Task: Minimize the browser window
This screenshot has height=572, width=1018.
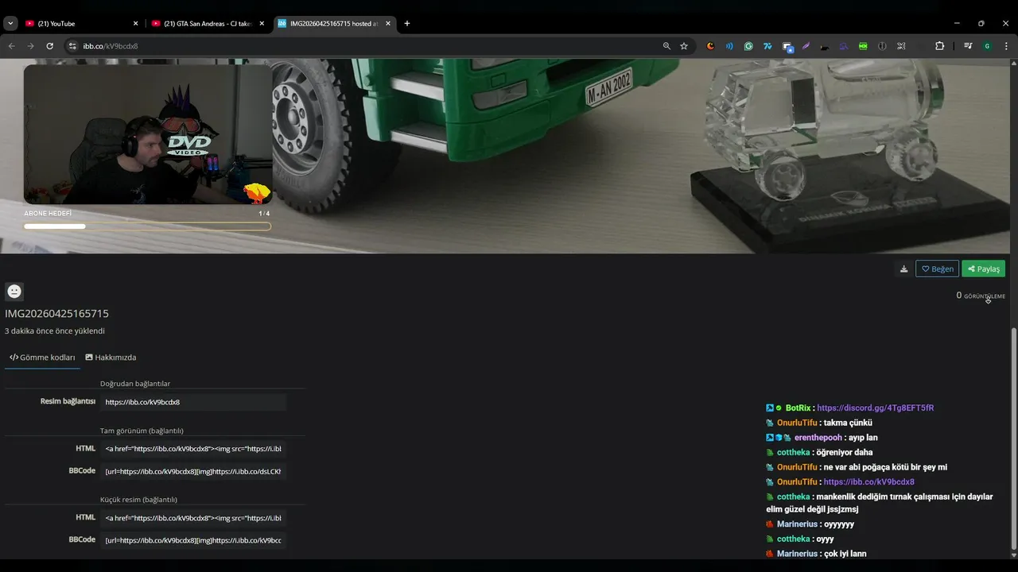Action: [957, 24]
